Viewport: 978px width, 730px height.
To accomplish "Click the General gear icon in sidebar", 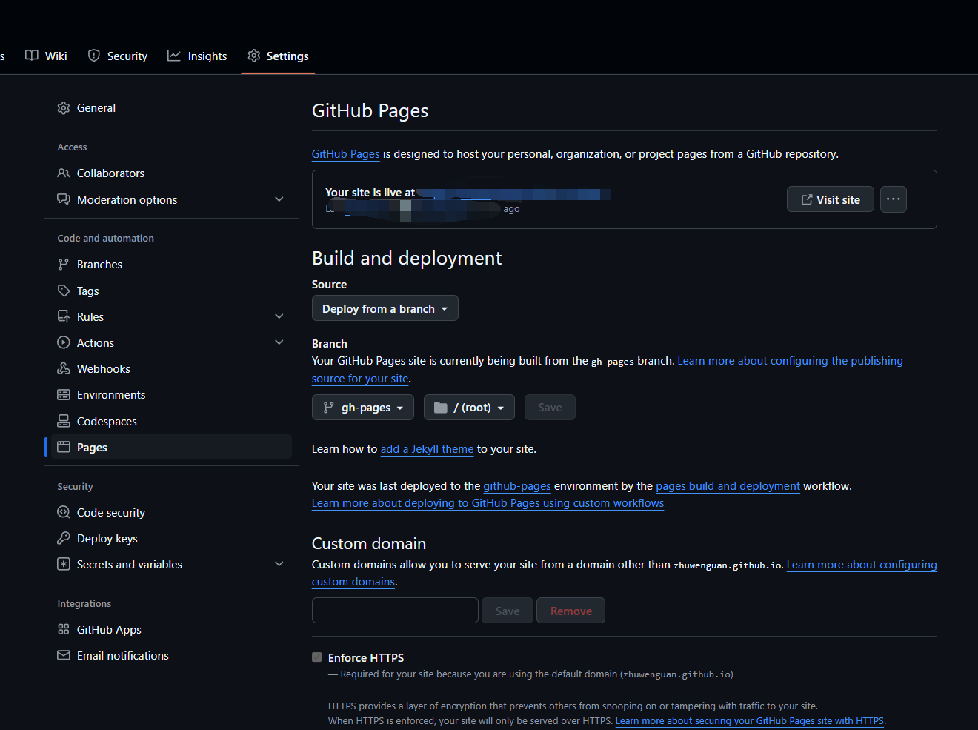I will click(64, 108).
